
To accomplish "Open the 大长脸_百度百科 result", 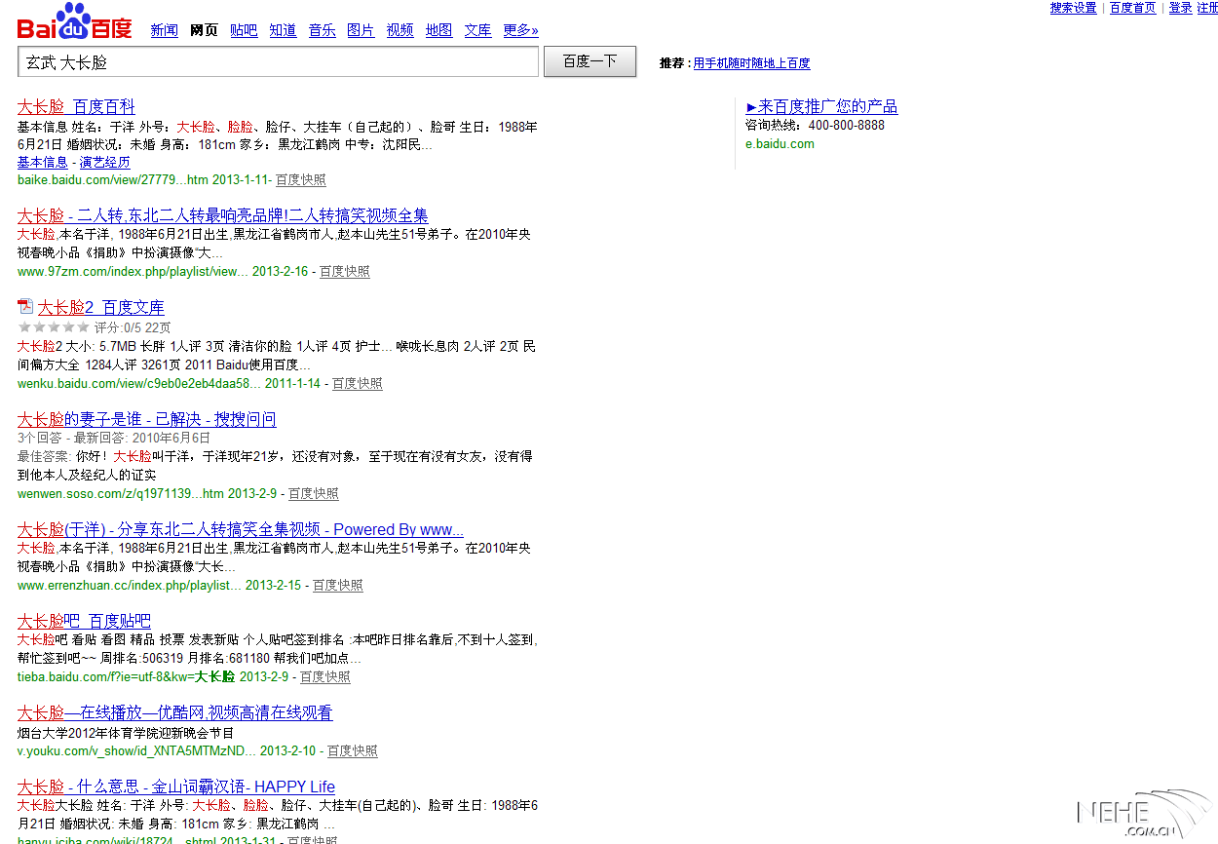I will [x=76, y=107].
